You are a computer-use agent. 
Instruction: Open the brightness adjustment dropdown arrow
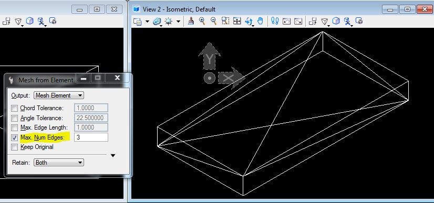pos(179,22)
